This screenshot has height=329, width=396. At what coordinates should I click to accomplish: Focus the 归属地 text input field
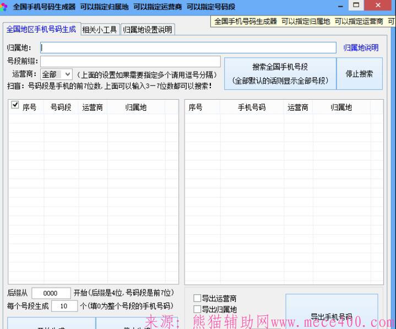tap(188, 48)
